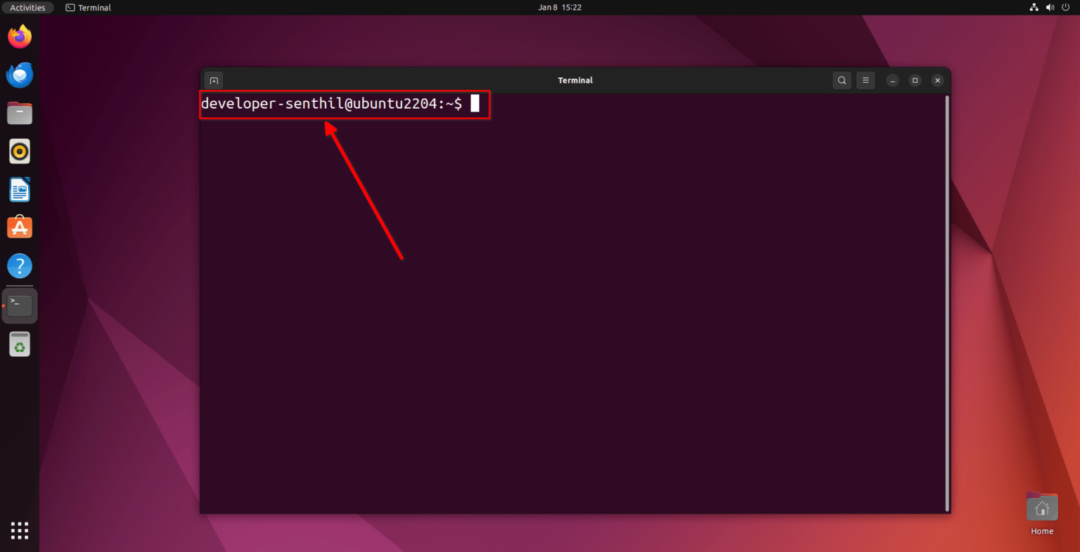1080x552 pixels.
Task: Open LibreOffice Writer from the dock
Action: (x=20, y=190)
